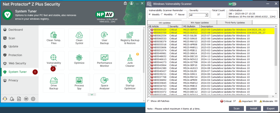Switch to Third-Party Updates tab
280x113 pixels.
tap(235, 22)
